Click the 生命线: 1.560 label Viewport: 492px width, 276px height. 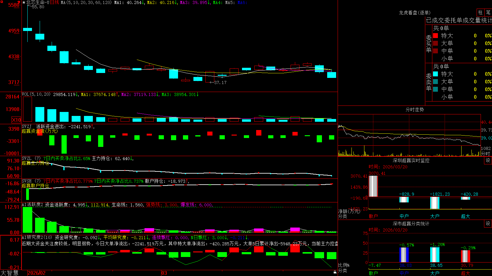coord(127,205)
